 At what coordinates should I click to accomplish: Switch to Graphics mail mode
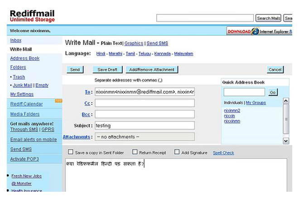tap(133, 43)
